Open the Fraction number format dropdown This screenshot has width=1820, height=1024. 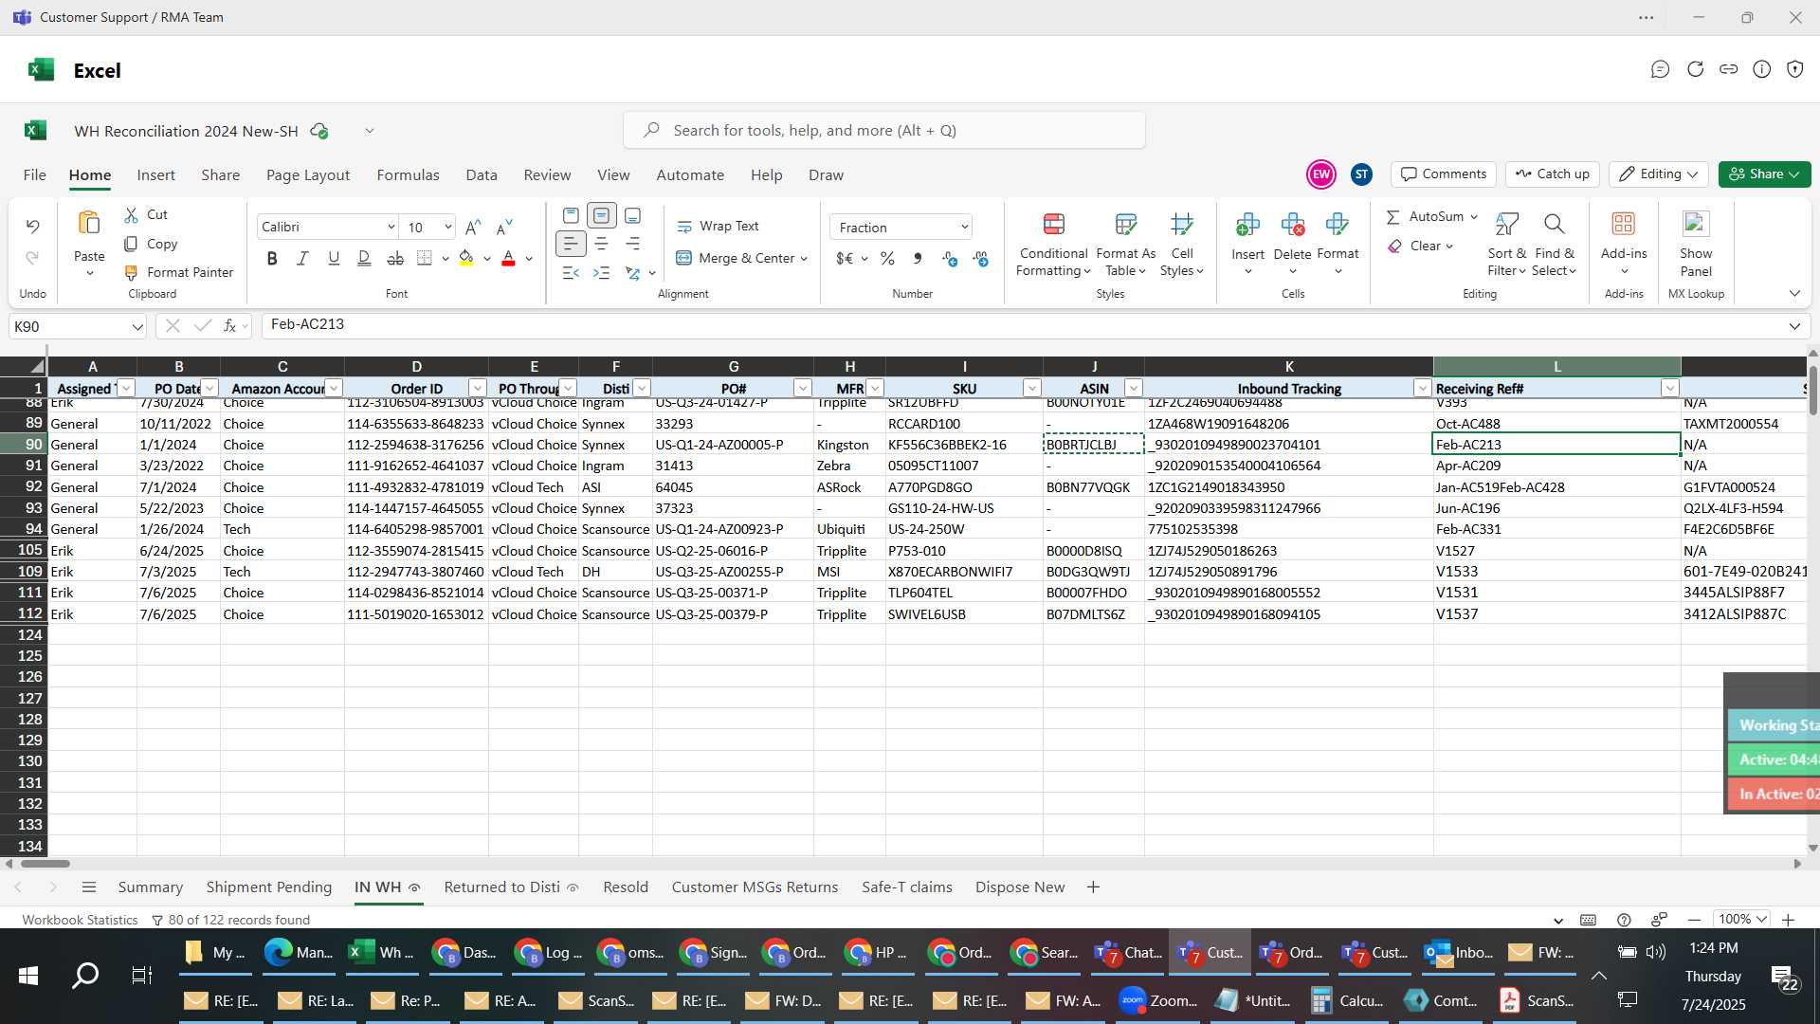point(964,228)
